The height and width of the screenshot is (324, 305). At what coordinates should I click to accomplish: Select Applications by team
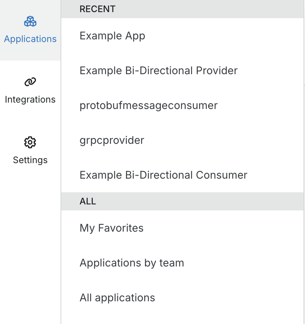[x=132, y=263]
